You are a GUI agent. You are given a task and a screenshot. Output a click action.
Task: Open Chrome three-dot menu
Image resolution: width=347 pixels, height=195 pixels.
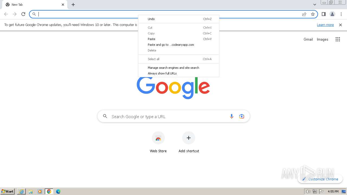(x=341, y=14)
